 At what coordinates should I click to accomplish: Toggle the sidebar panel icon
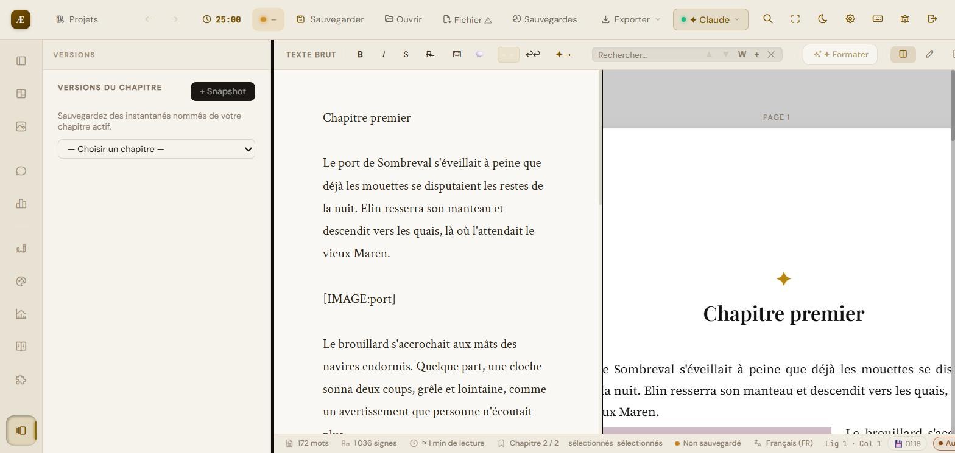[21, 61]
